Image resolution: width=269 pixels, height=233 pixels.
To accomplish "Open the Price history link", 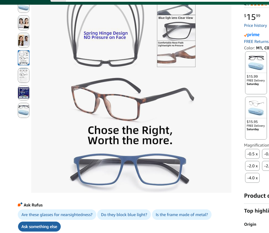I will click(x=256, y=26).
